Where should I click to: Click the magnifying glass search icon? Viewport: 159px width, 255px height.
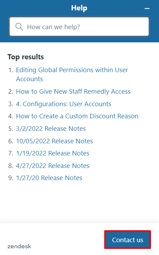(x=19, y=26)
